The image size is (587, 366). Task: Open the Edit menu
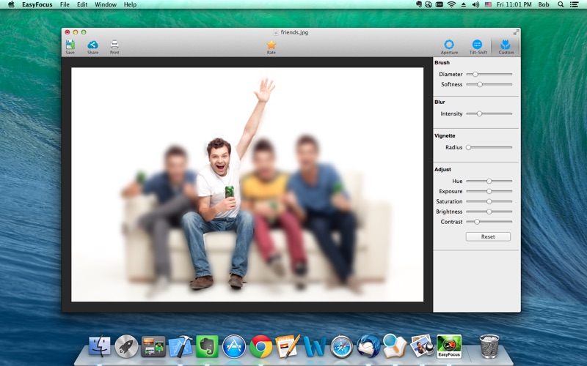(x=82, y=4)
